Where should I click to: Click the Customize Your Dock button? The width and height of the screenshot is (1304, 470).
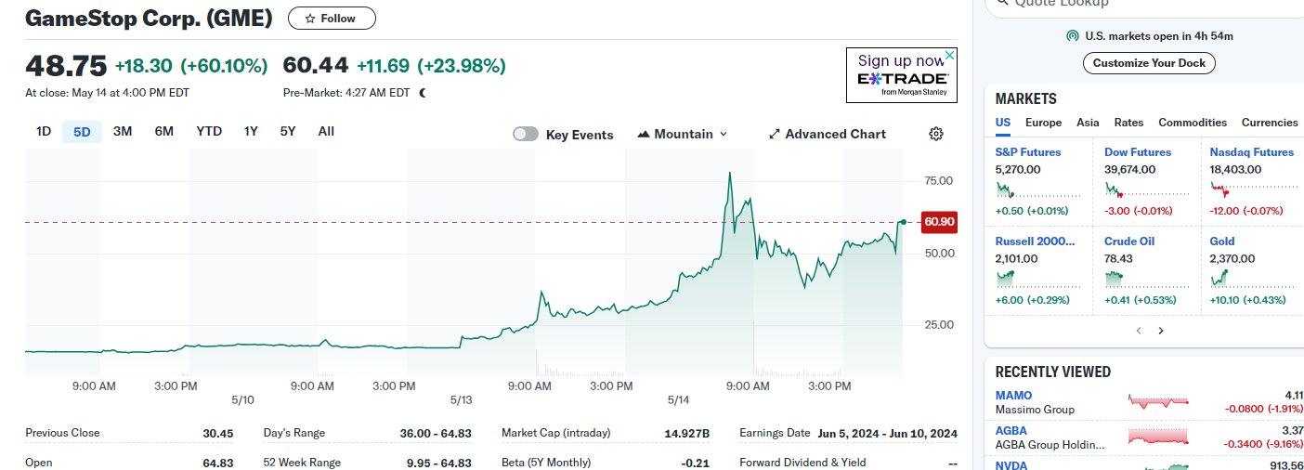tap(1149, 63)
